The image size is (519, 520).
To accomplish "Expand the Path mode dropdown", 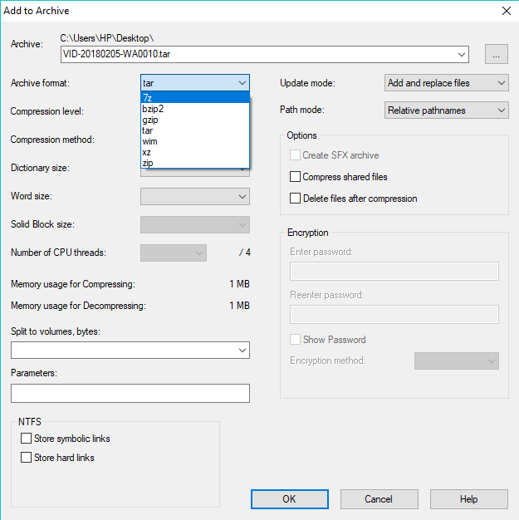I will [x=447, y=110].
